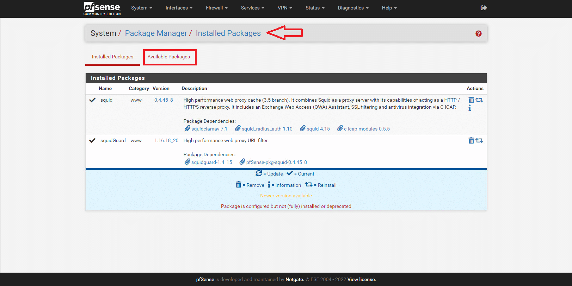
Task: Click Installed Packages breadcrumb link
Action: (x=228, y=33)
